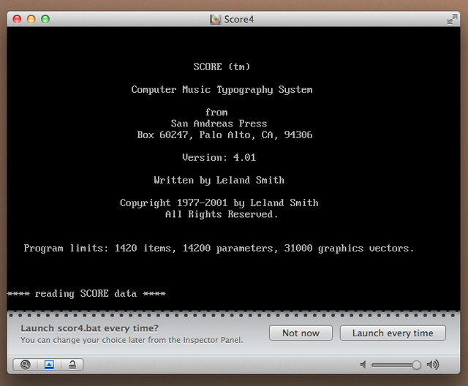This screenshot has width=468, height=386.
Task: Set maximum volume with loud speaker icon
Action: click(x=433, y=365)
